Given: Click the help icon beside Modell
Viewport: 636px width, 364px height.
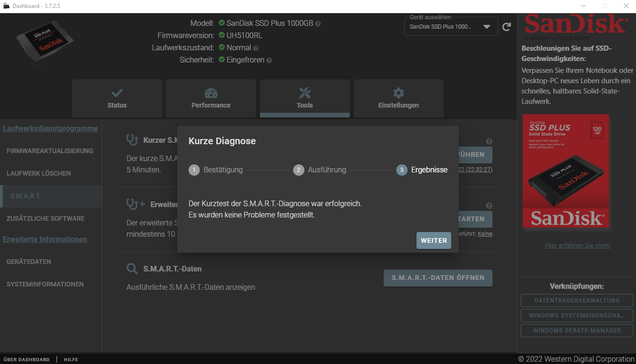Looking at the screenshot, I should (x=318, y=23).
